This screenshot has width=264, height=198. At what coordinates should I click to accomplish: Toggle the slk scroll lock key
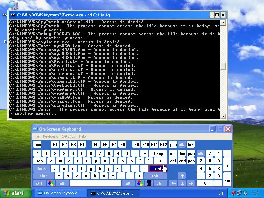point(181,145)
